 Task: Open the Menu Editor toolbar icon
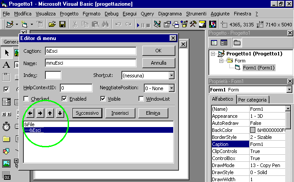(x=40, y=24)
